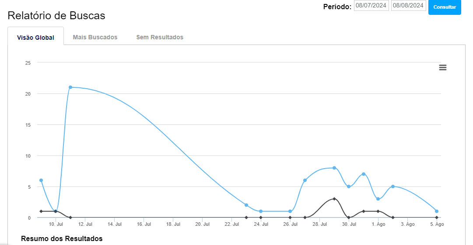Click the blue data point at value 8
The width and height of the screenshot is (473, 245).
coord(334,168)
